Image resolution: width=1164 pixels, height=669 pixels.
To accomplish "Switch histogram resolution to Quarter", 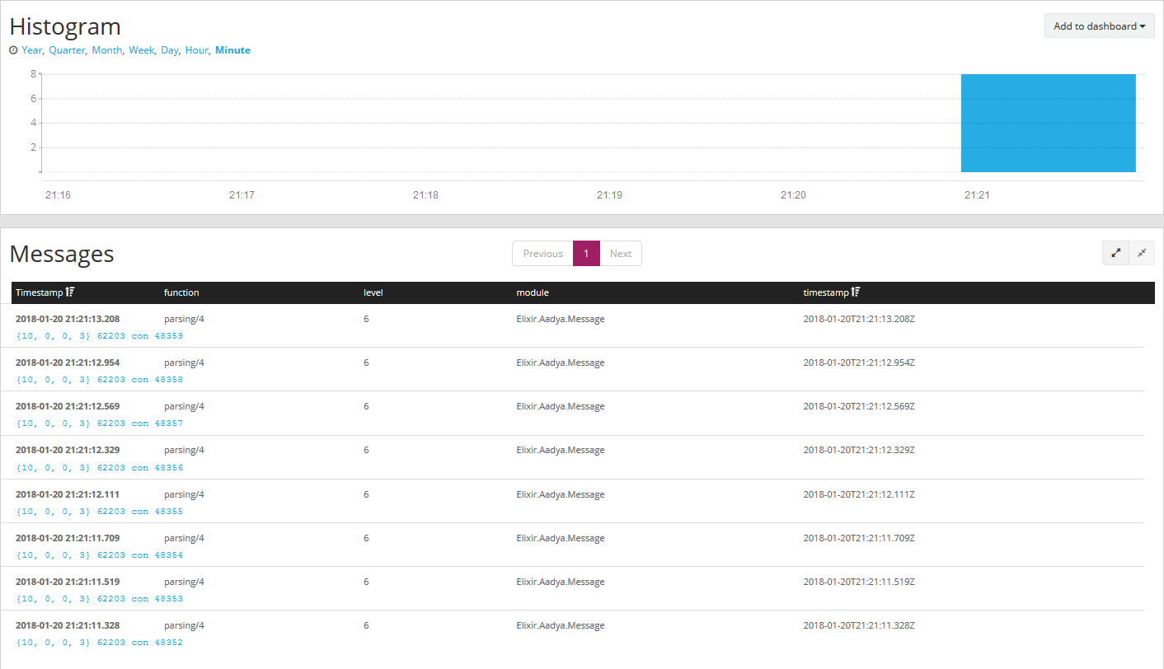I will tap(66, 50).
